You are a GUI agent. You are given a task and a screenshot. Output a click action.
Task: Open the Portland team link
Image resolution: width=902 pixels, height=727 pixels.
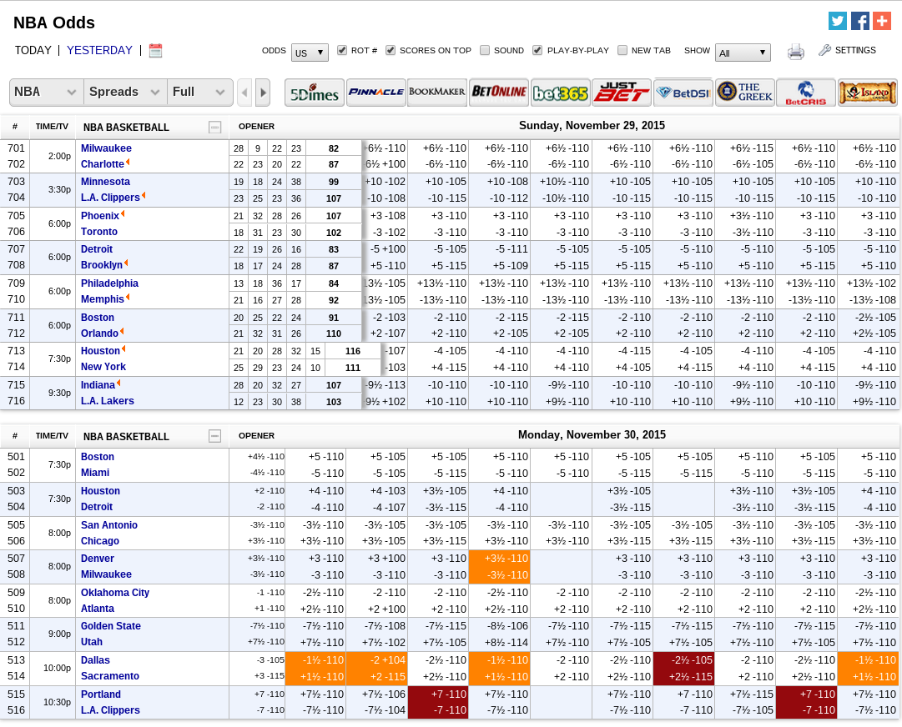[101, 694]
